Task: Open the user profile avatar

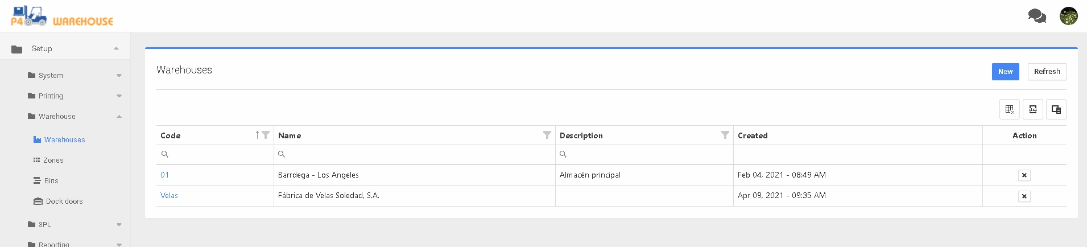Action: click(1068, 16)
